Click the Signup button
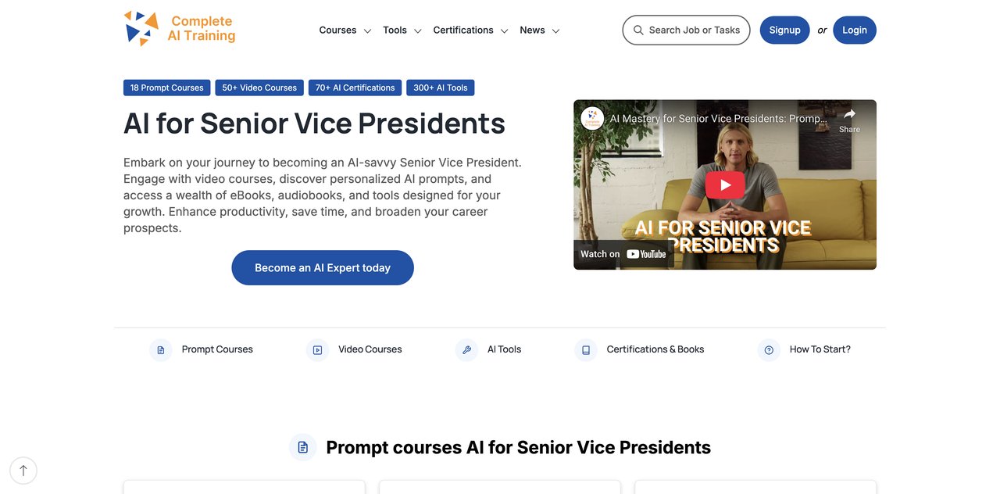The image size is (1000, 494). (784, 30)
